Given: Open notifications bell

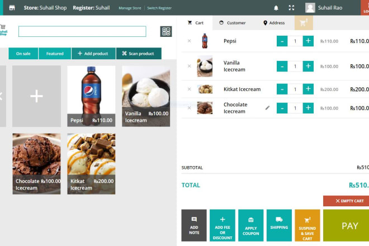Looking at the screenshot, I should [x=276, y=8].
